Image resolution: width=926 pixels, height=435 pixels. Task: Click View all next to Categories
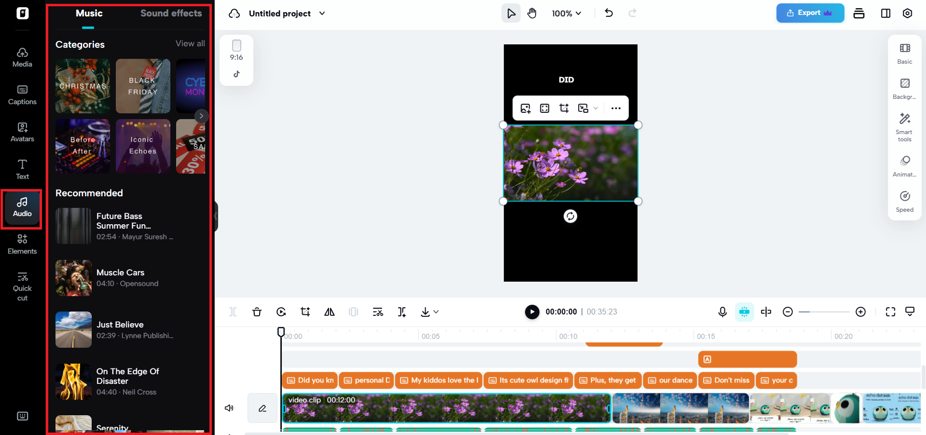(x=190, y=43)
